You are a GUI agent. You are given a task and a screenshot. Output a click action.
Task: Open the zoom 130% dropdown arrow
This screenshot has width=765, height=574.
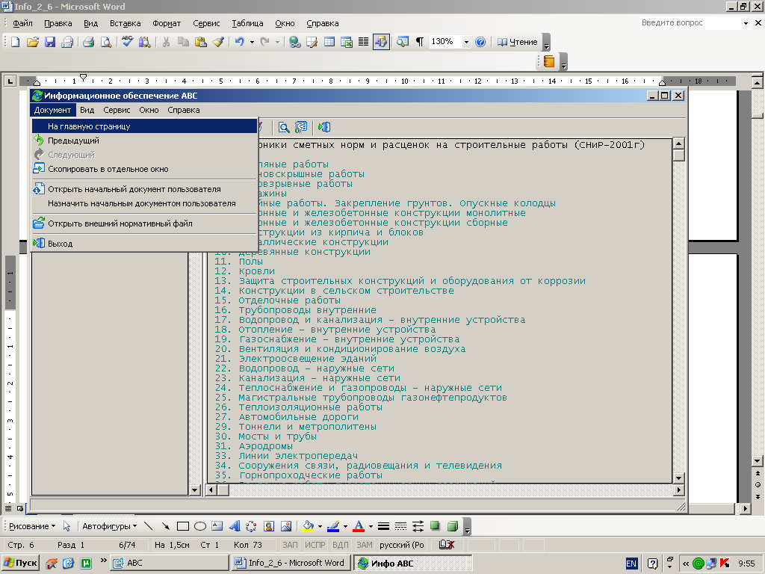(466, 42)
